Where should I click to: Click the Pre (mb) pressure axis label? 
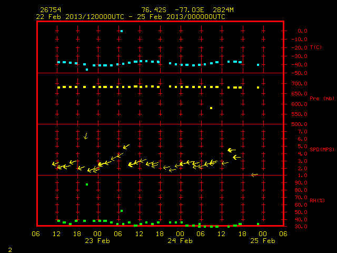[322, 99]
